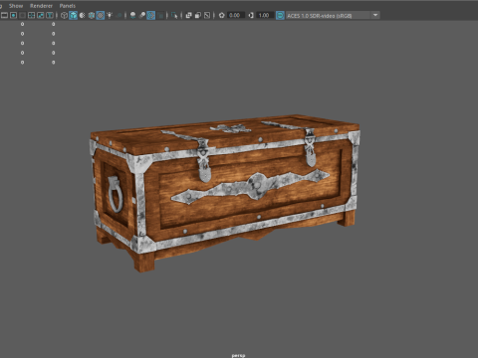
Task: Click the Use All Lights icon
Action: click(x=110, y=15)
